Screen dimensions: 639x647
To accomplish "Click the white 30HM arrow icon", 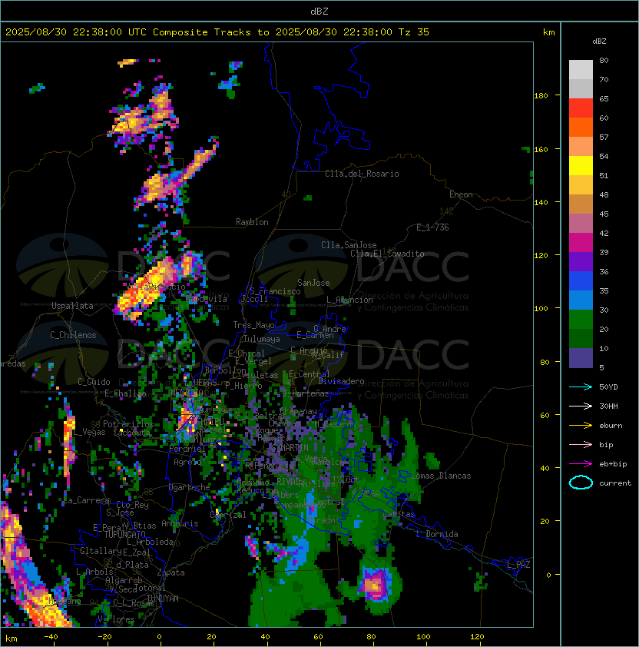I will (x=581, y=406).
